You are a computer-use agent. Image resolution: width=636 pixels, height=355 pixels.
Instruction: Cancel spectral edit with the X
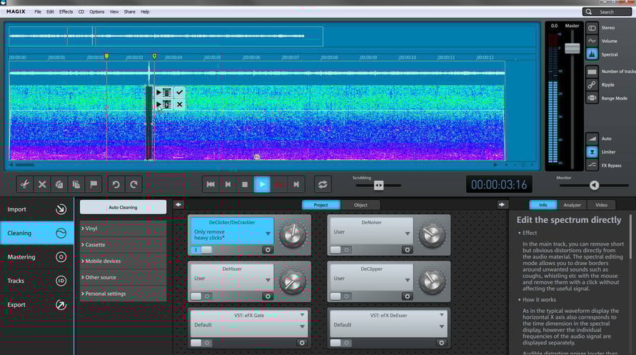pyautogui.click(x=179, y=105)
